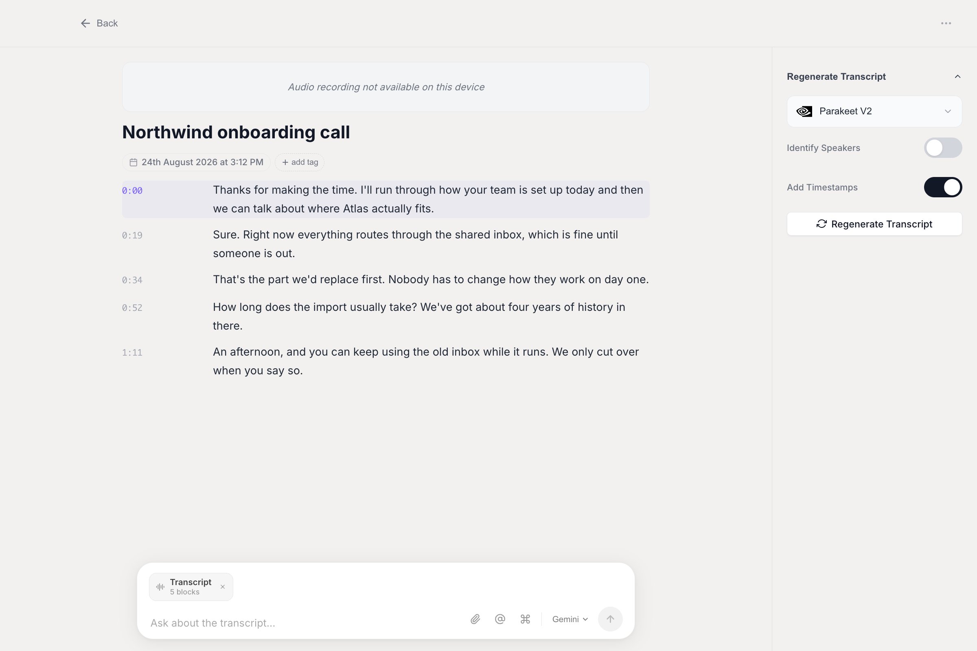This screenshot has width=977, height=651.
Task: Click the command shortcut icon
Action: [x=525, y=619]
